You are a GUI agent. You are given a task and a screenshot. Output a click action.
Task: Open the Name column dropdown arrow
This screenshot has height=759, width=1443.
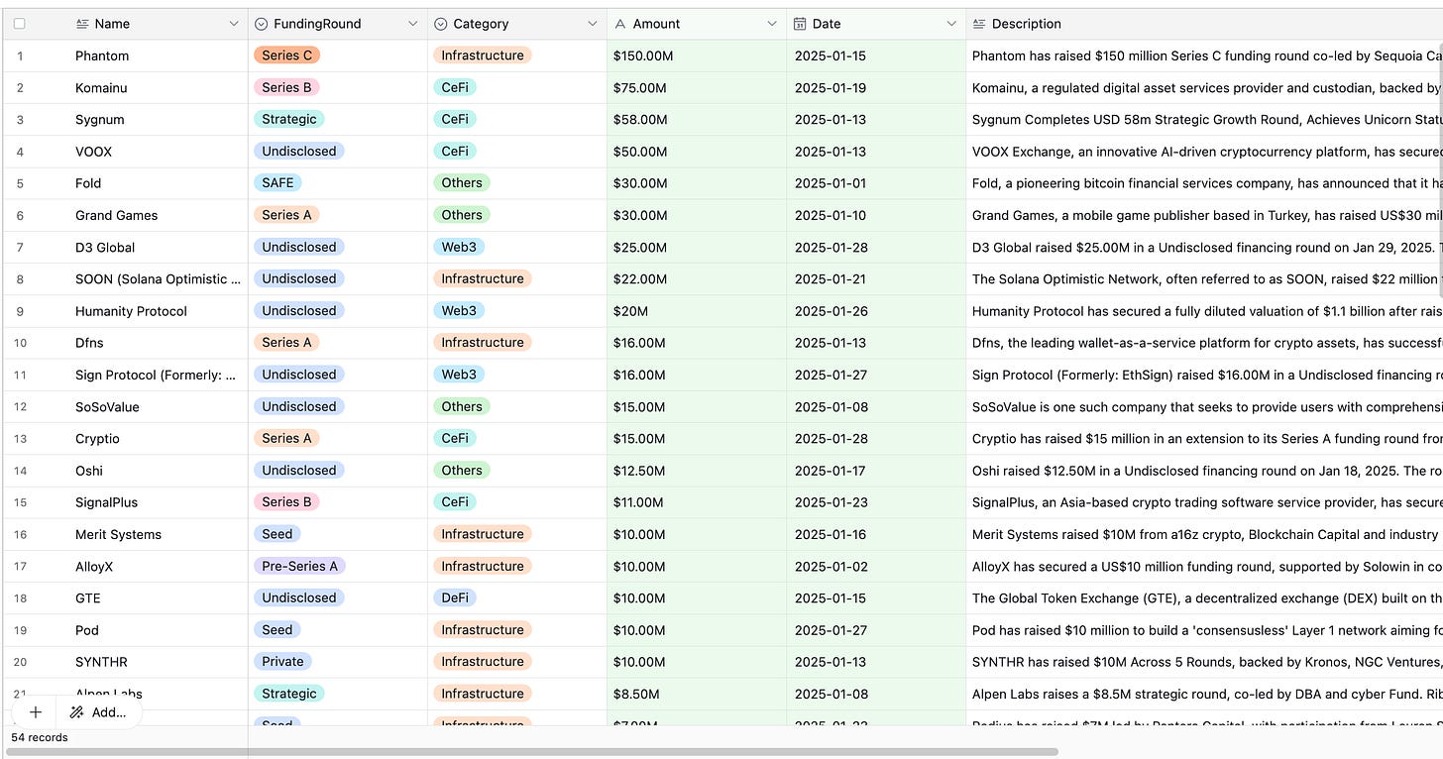coord(234,24)
